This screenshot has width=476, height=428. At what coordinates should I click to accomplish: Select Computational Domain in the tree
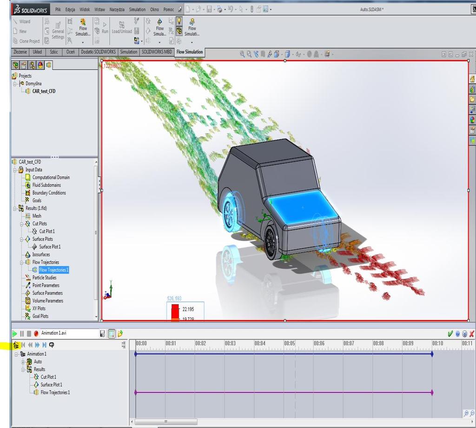click(51, 177)
